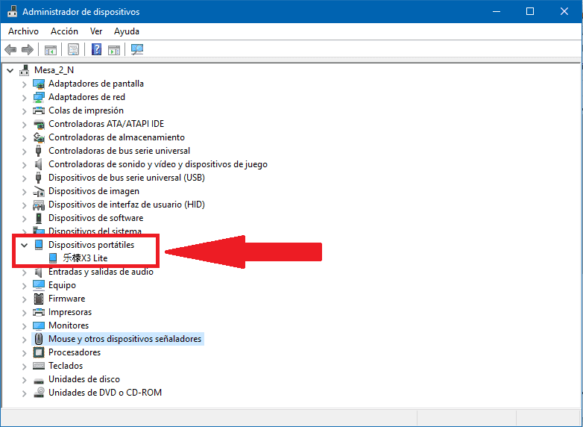583x427 pixels.
Task: Open the Ver menu
Action: coord(96,31)
